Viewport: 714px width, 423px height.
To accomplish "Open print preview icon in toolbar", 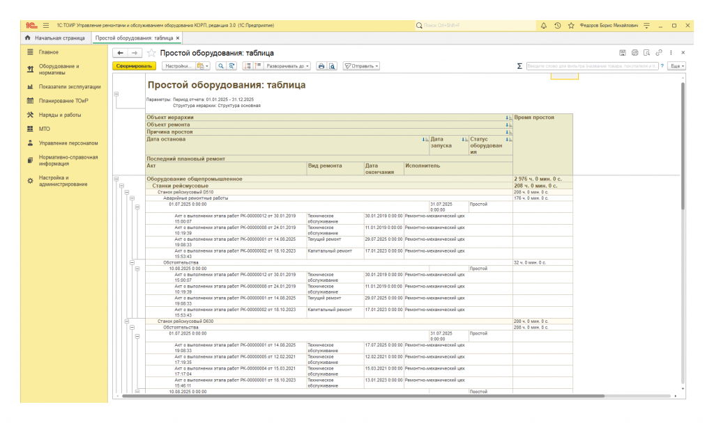I will (x=332, y=66).
